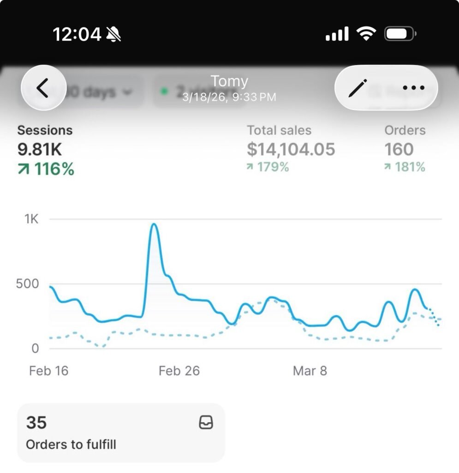The image size is (459, 473).
Task: Select the Sessions metric tab
Action: (x=46, y=150)
